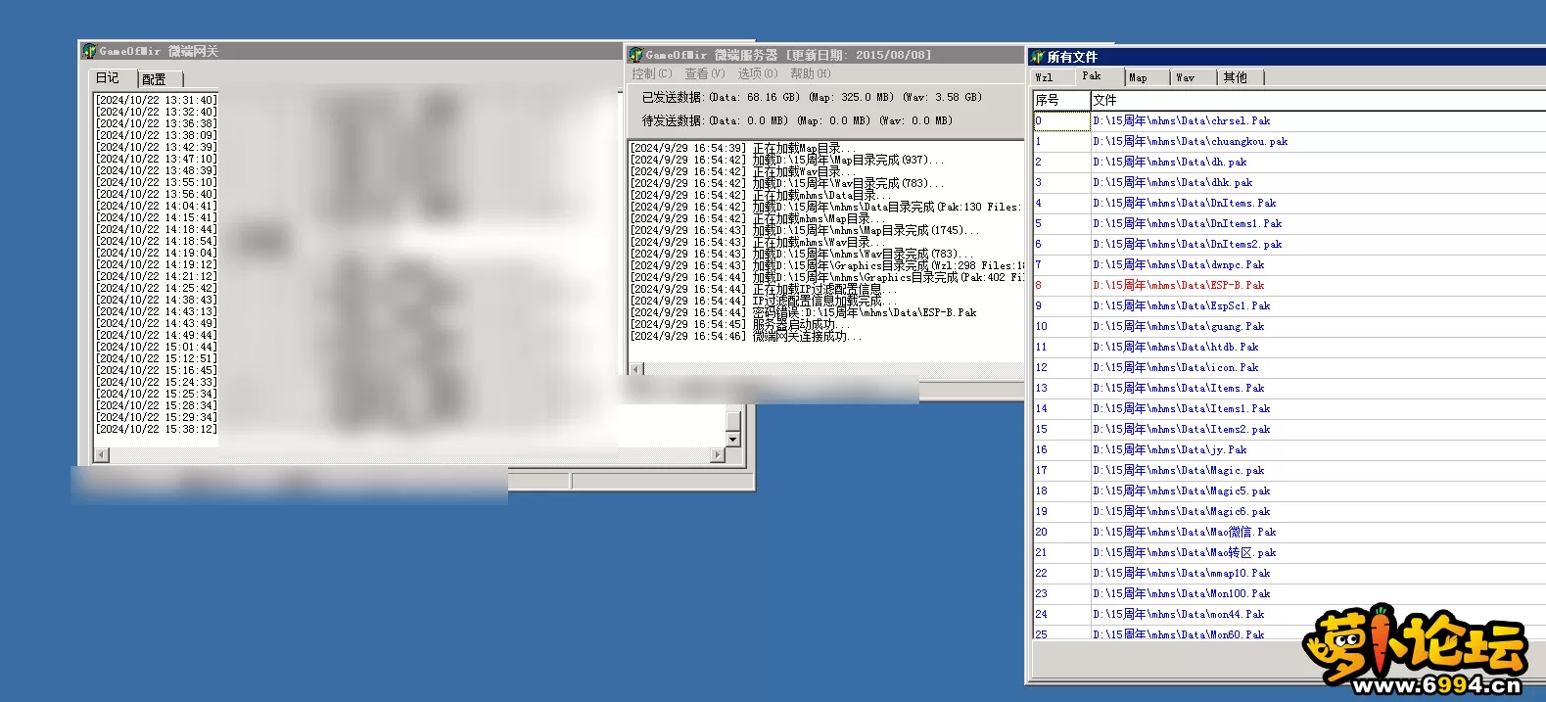1546x702 pixels.
Task: Click the 所有文件 window title icon
Action: (1037, 57)
